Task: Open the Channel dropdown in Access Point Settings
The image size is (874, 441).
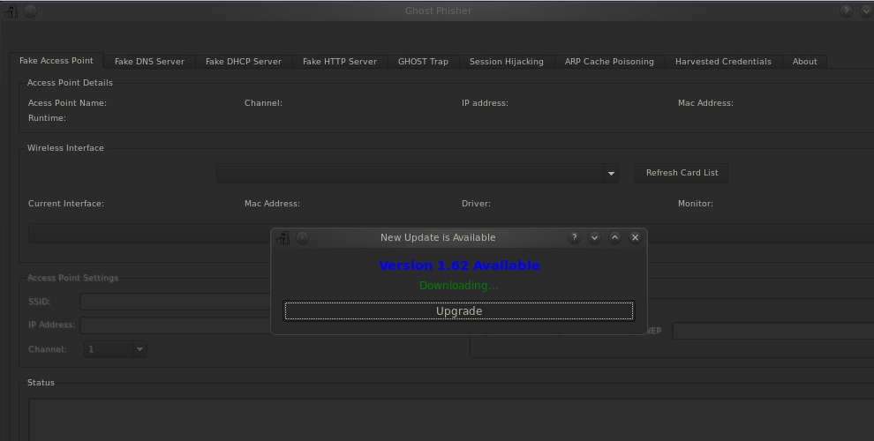Action: (139, 349)
